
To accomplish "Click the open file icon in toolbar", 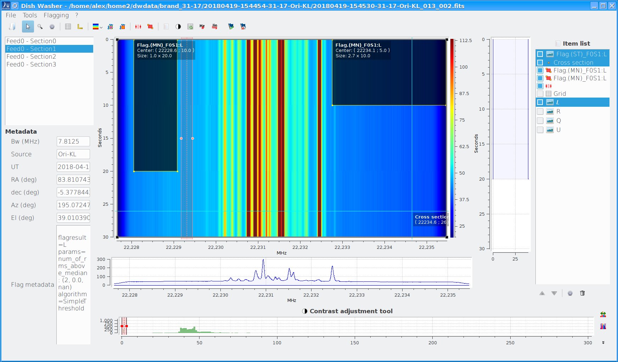I will [x=12, y=27].
